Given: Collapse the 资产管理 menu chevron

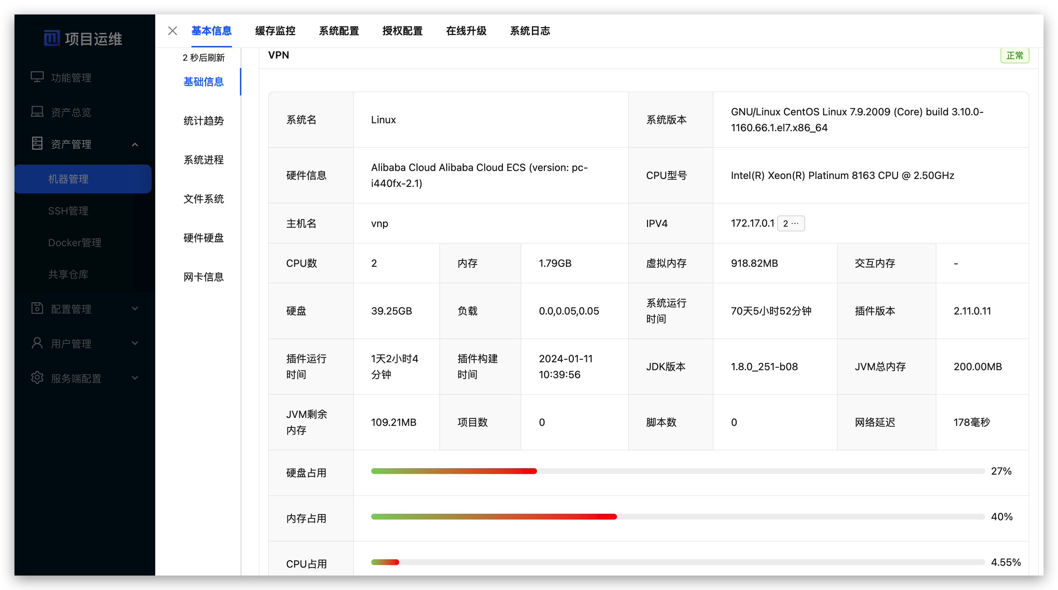Looking at the screenshot, I should click(x=135, y=144).
